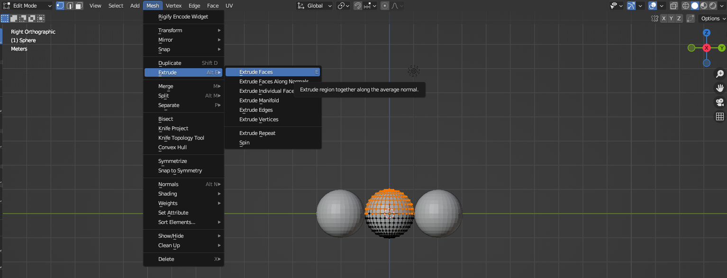Image resolution: width=727 pixels, height=278 pixels.
Task: Switch viewport to Wireframe shading
Action: coord(686,5)
